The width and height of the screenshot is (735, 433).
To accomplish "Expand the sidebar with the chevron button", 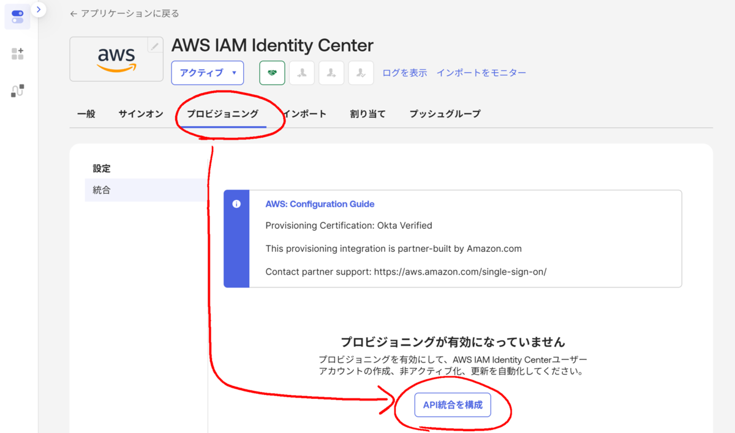I will point(39,9).
